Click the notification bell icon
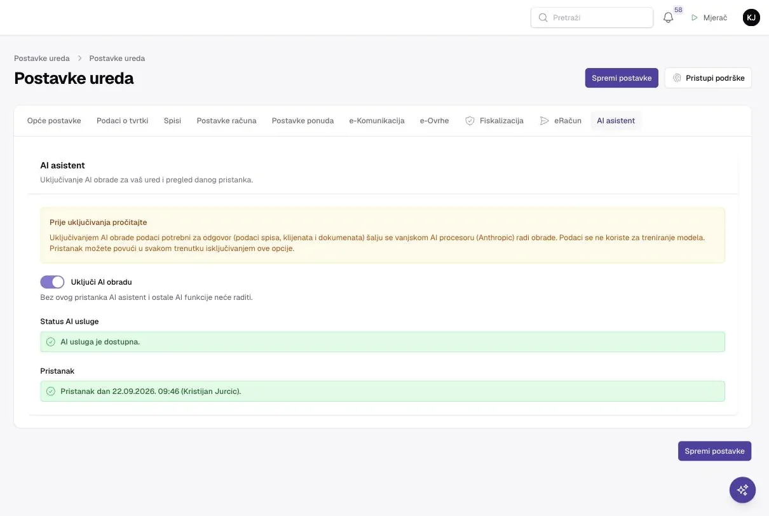The height and width of the screenshot is (516, 769). coord(668,18)
